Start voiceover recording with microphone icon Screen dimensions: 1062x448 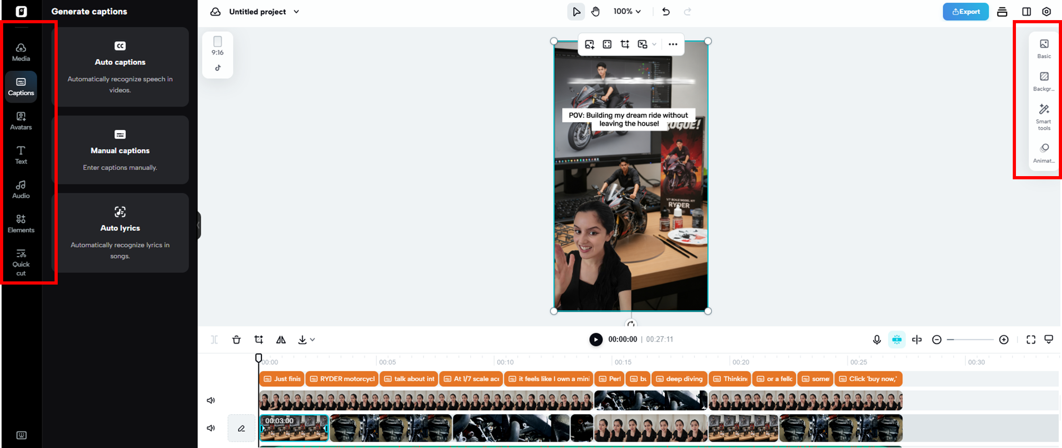tap(877, 340)
